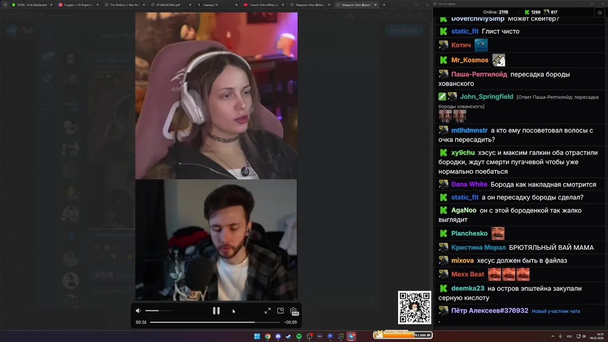Adjust the video volume slider
608x342 pixels.
159,311
